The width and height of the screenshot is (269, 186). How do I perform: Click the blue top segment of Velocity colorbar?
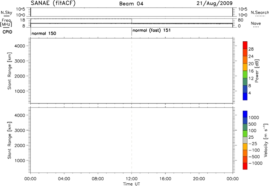(245, 114)
